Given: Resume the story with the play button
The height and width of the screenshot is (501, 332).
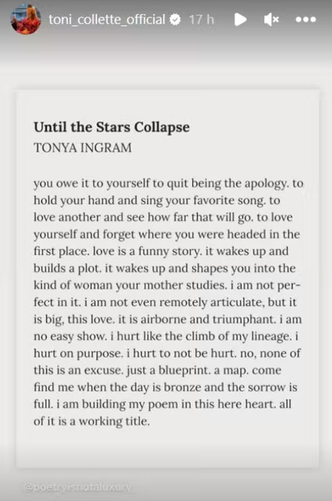Looking at the screenshot, I should pos(240,19).
